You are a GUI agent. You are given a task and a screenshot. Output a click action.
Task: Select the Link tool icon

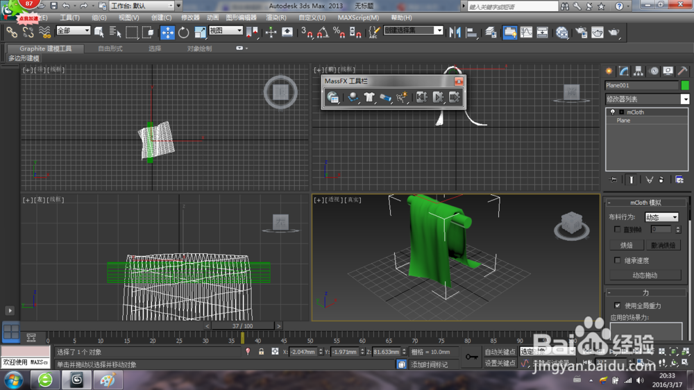tap(12, 33)
